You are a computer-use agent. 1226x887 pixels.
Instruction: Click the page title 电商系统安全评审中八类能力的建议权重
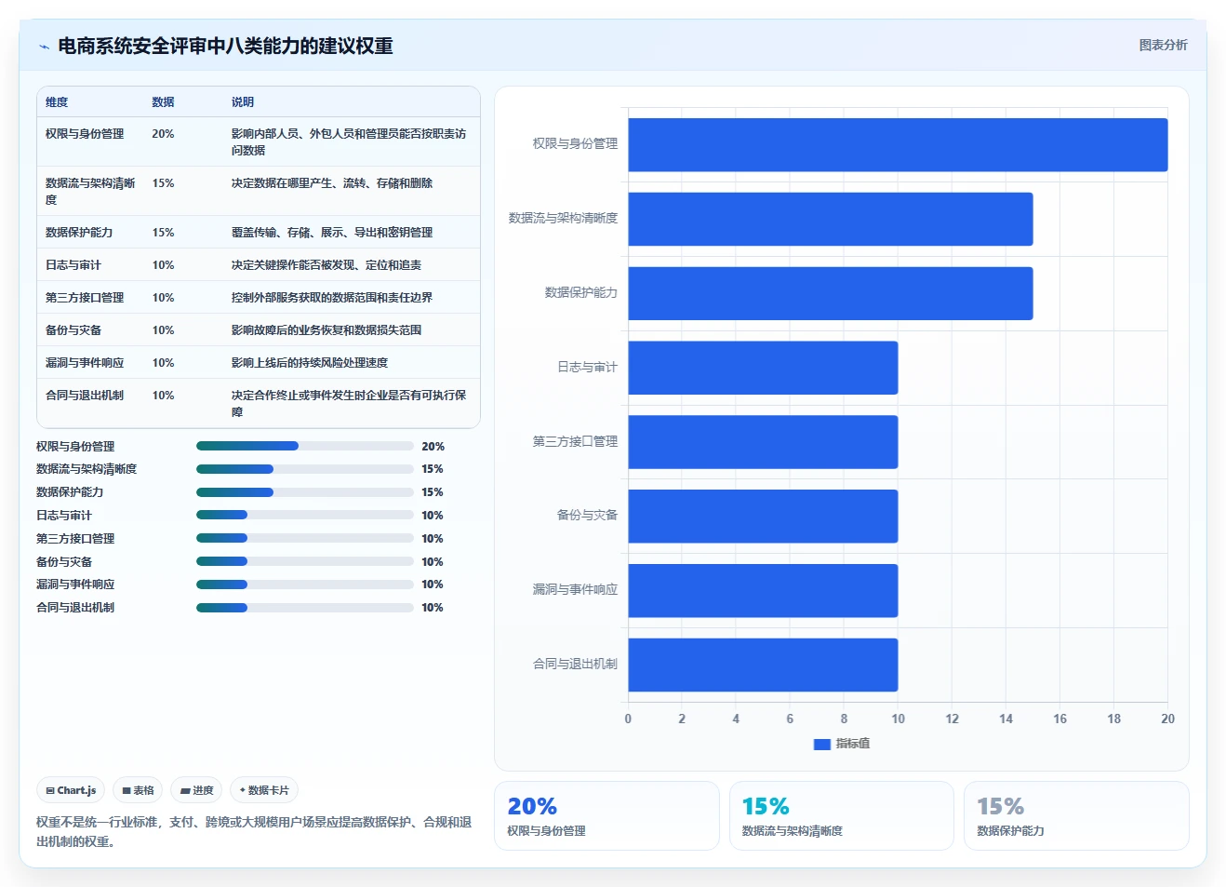coord(225,46)
